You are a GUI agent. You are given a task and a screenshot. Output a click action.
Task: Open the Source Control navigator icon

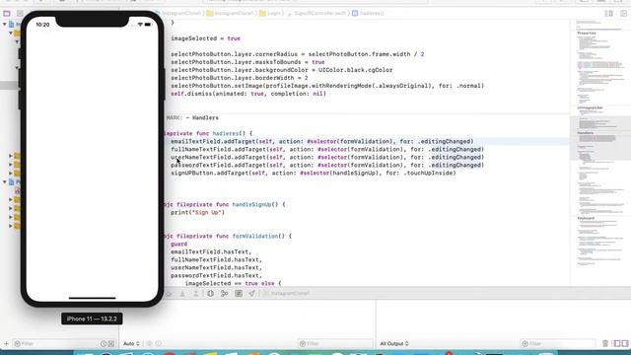[20, 13]
